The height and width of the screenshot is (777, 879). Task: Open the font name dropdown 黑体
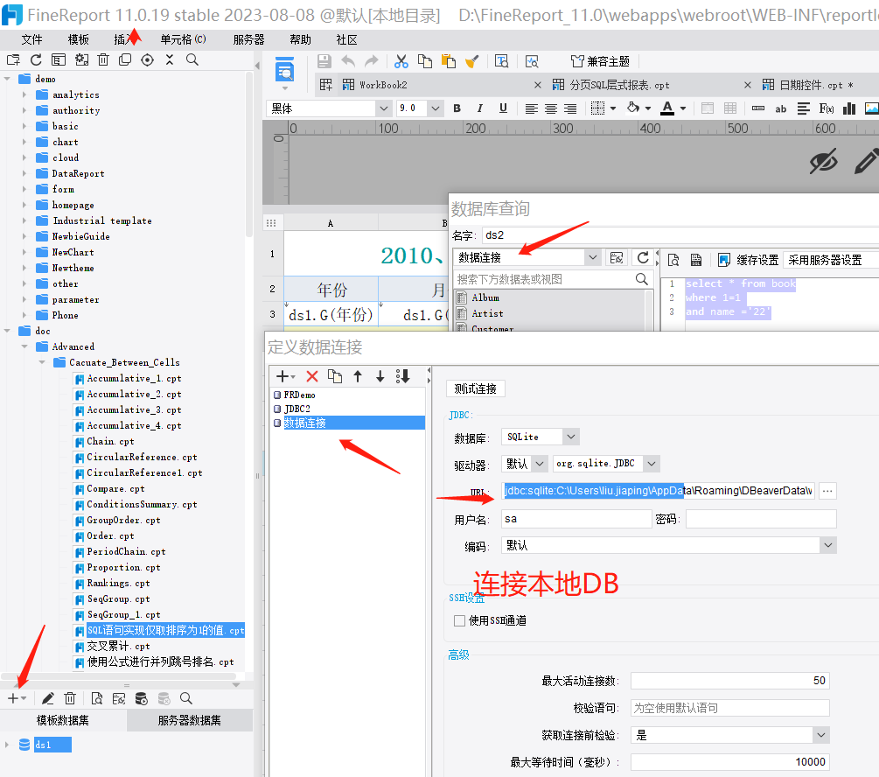point(383,108)
